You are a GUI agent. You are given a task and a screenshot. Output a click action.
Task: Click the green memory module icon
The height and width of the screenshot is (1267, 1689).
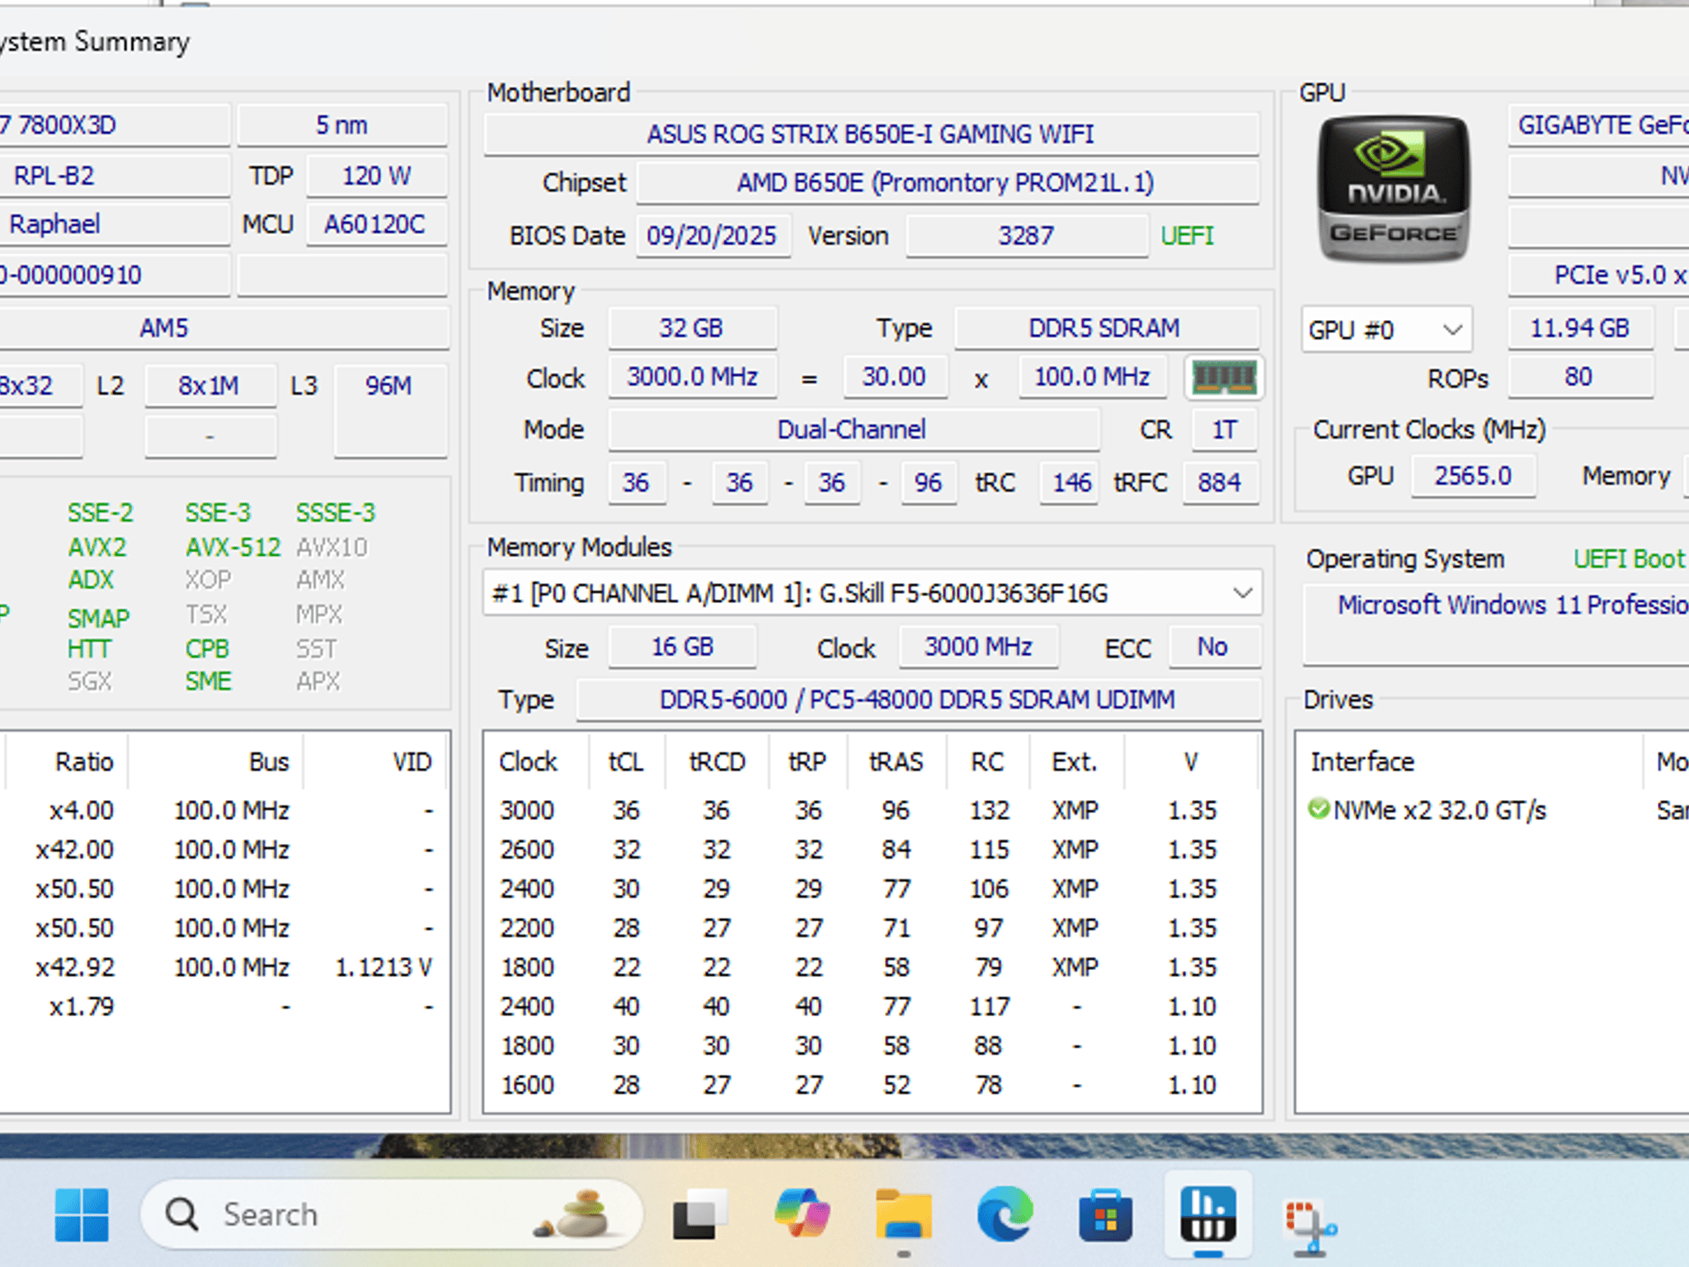coord(1224,378)
